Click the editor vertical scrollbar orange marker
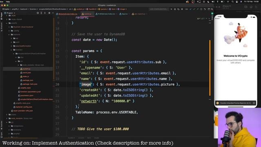261x147 pixels. pos(210,68)
